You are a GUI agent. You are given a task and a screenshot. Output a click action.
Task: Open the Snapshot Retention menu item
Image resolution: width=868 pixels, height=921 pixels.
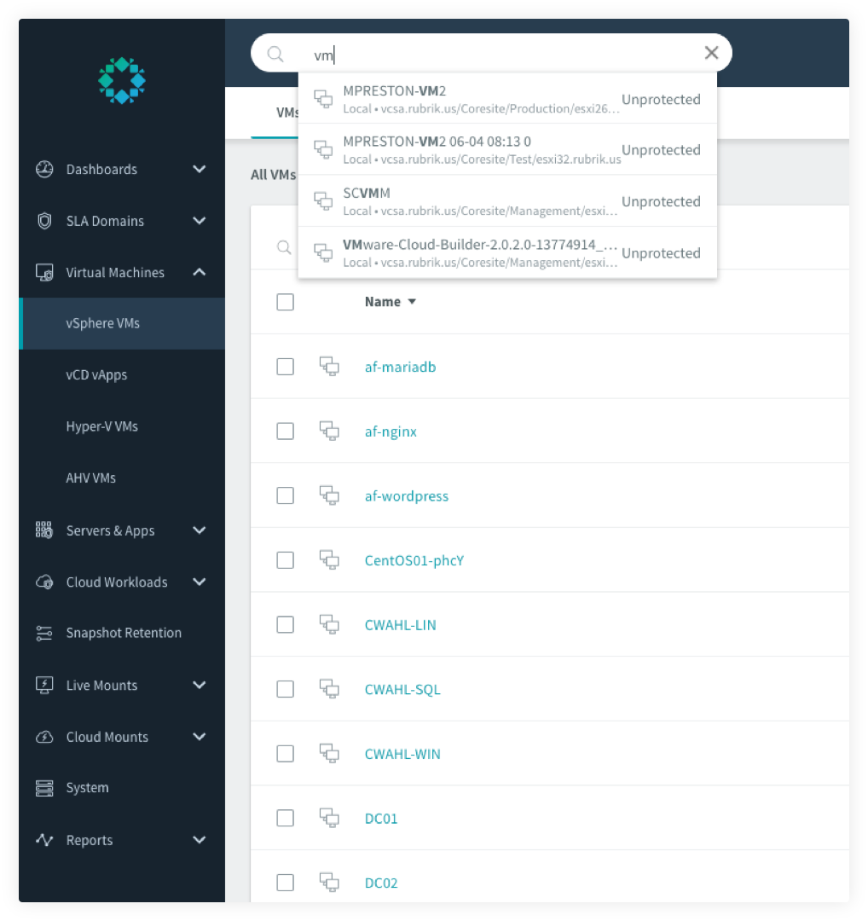tap(122, 633)
